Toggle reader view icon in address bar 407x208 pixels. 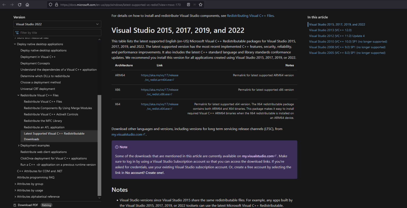pos(188,5)
